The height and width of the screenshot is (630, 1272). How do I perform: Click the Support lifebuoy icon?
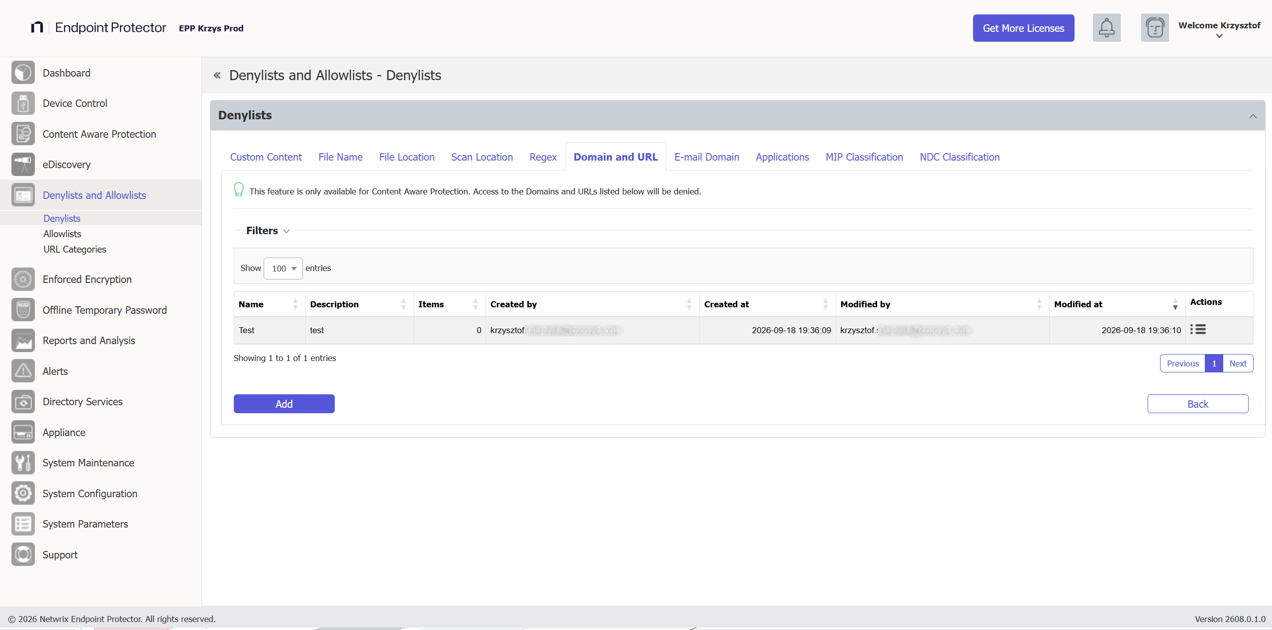(23, 555)
